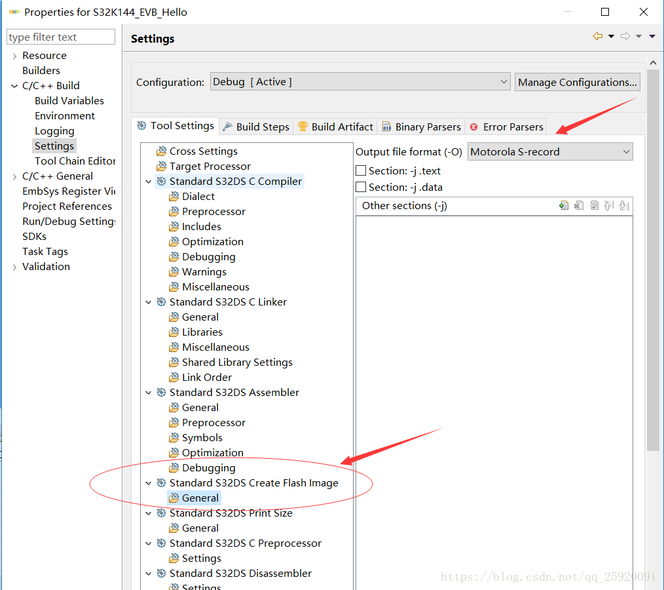
Task: Switch to the Tool Settings tab
Action: point(175,126)
